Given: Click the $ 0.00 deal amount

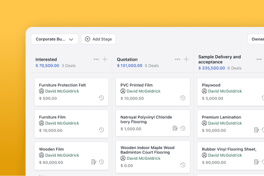Looking at the screenshot, I should [127, 166].
